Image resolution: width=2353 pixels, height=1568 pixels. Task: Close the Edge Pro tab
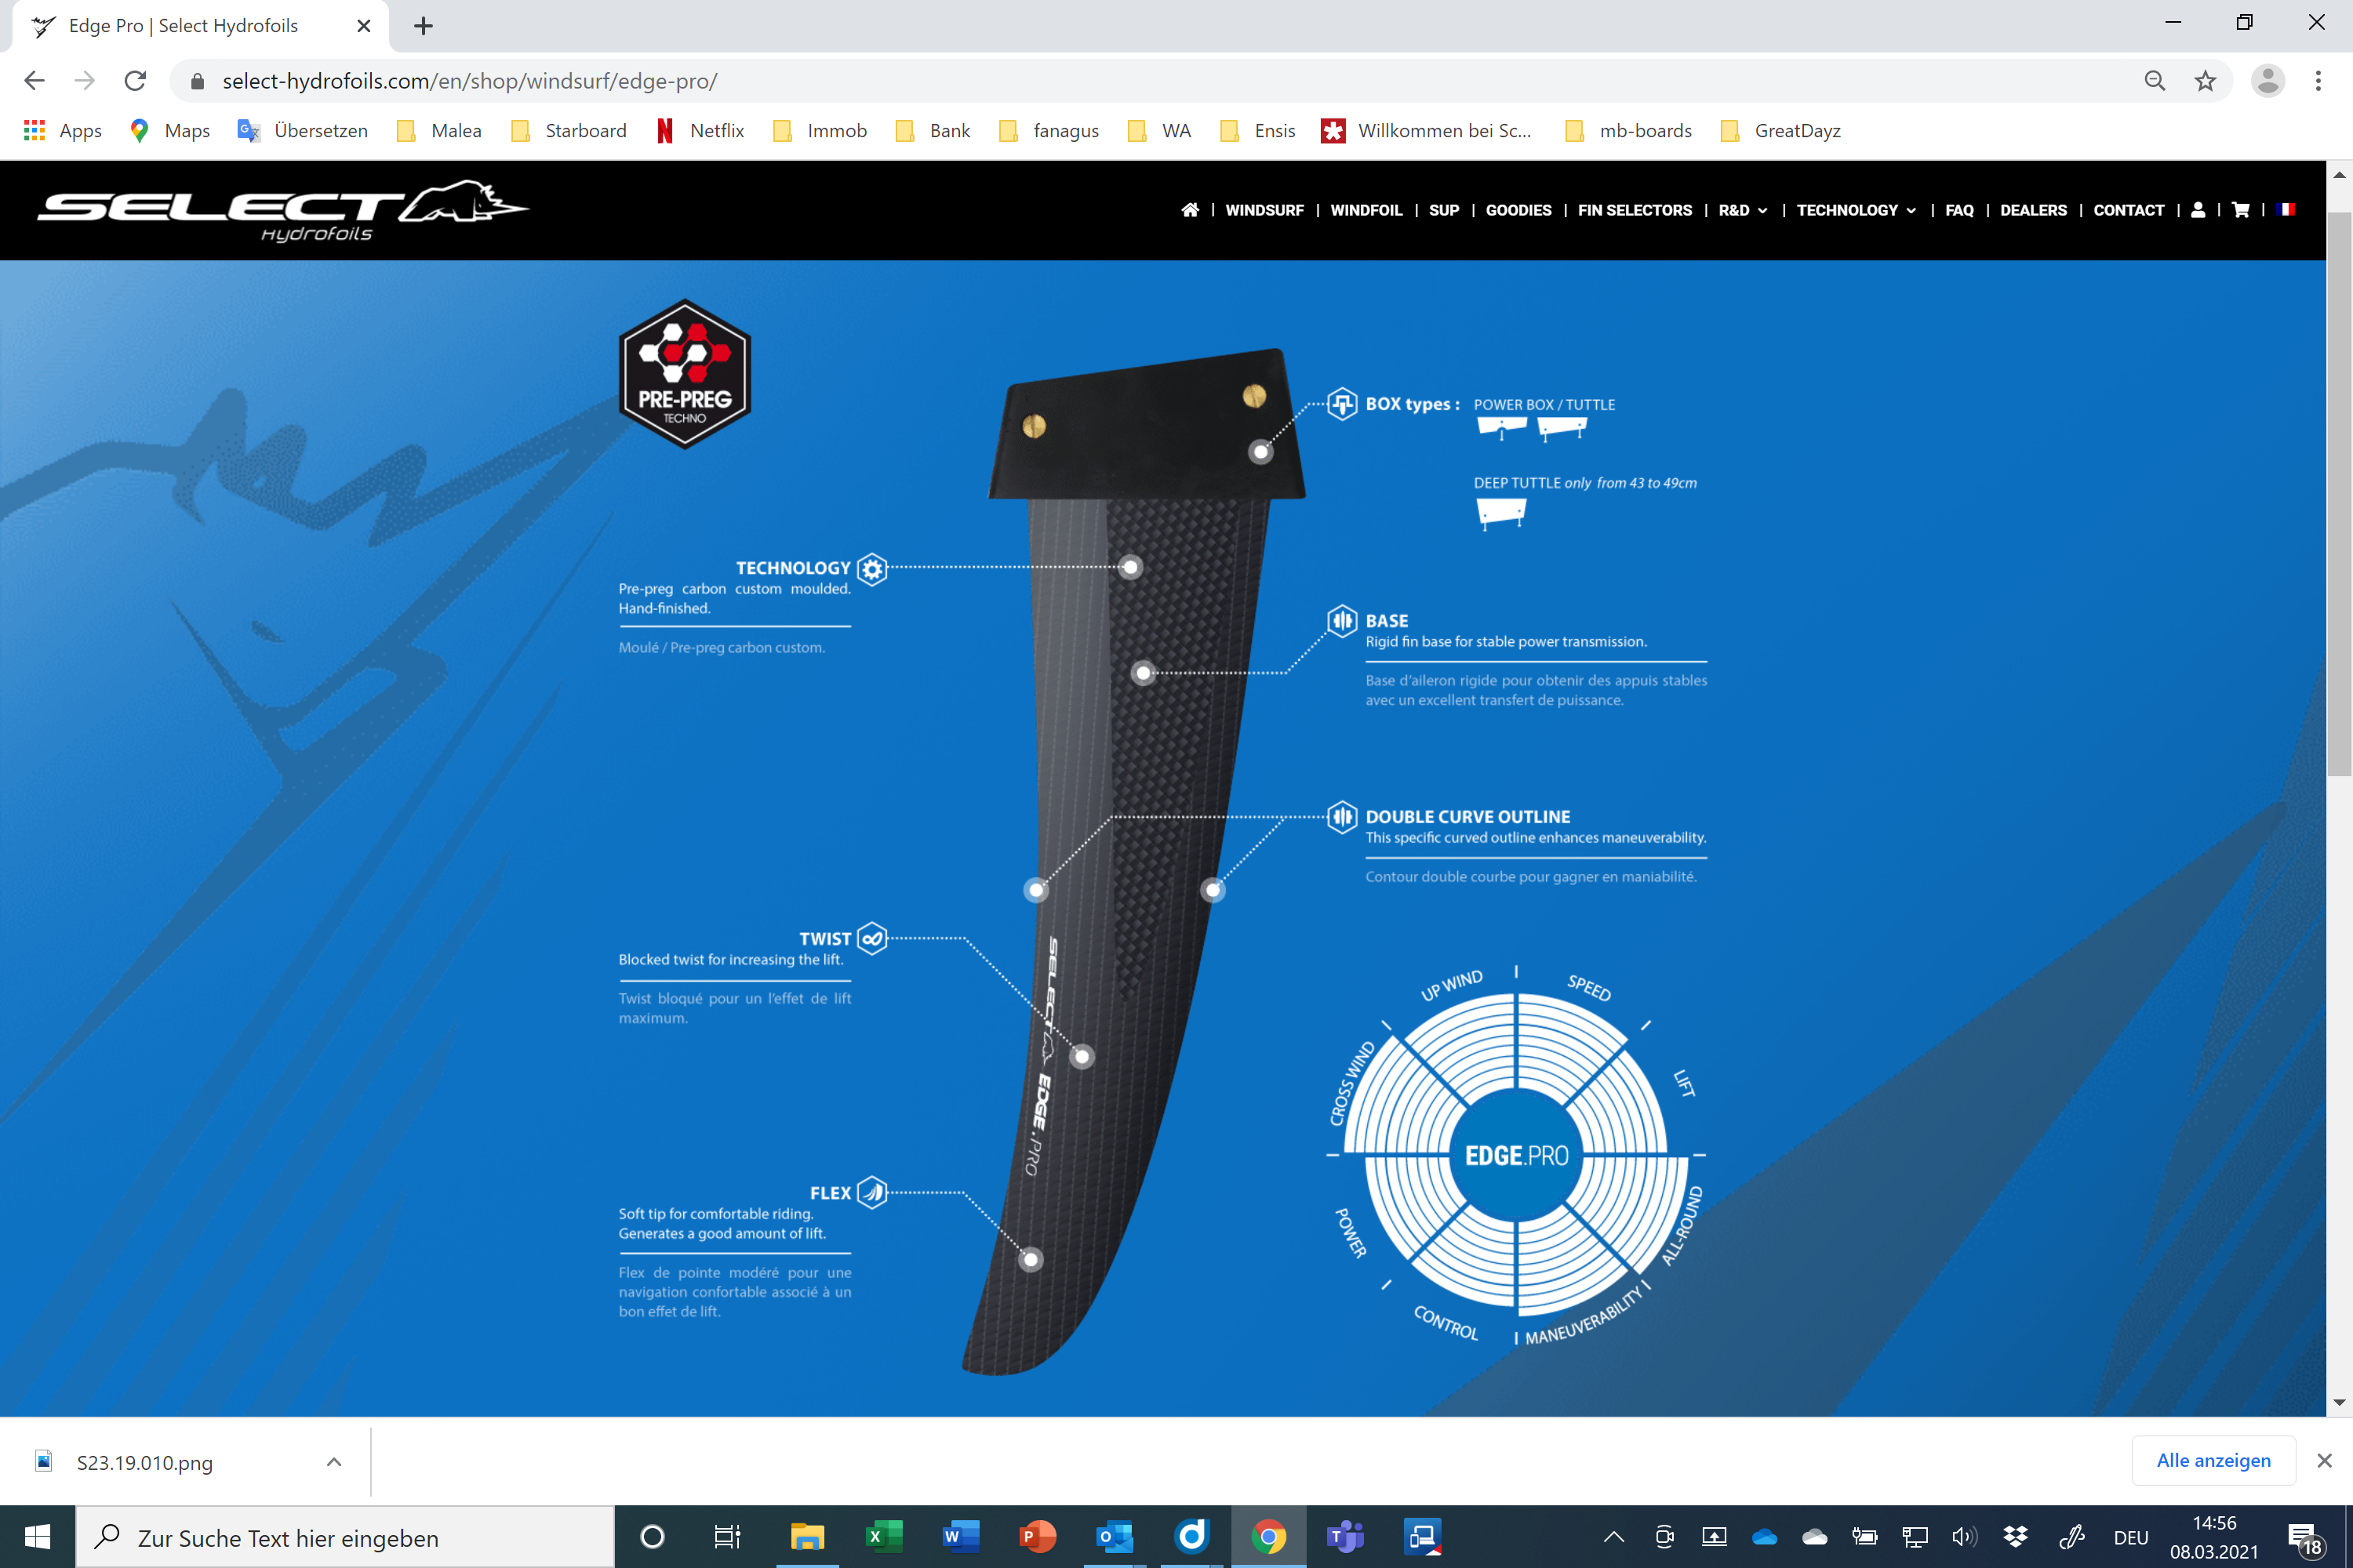point(364,26)
